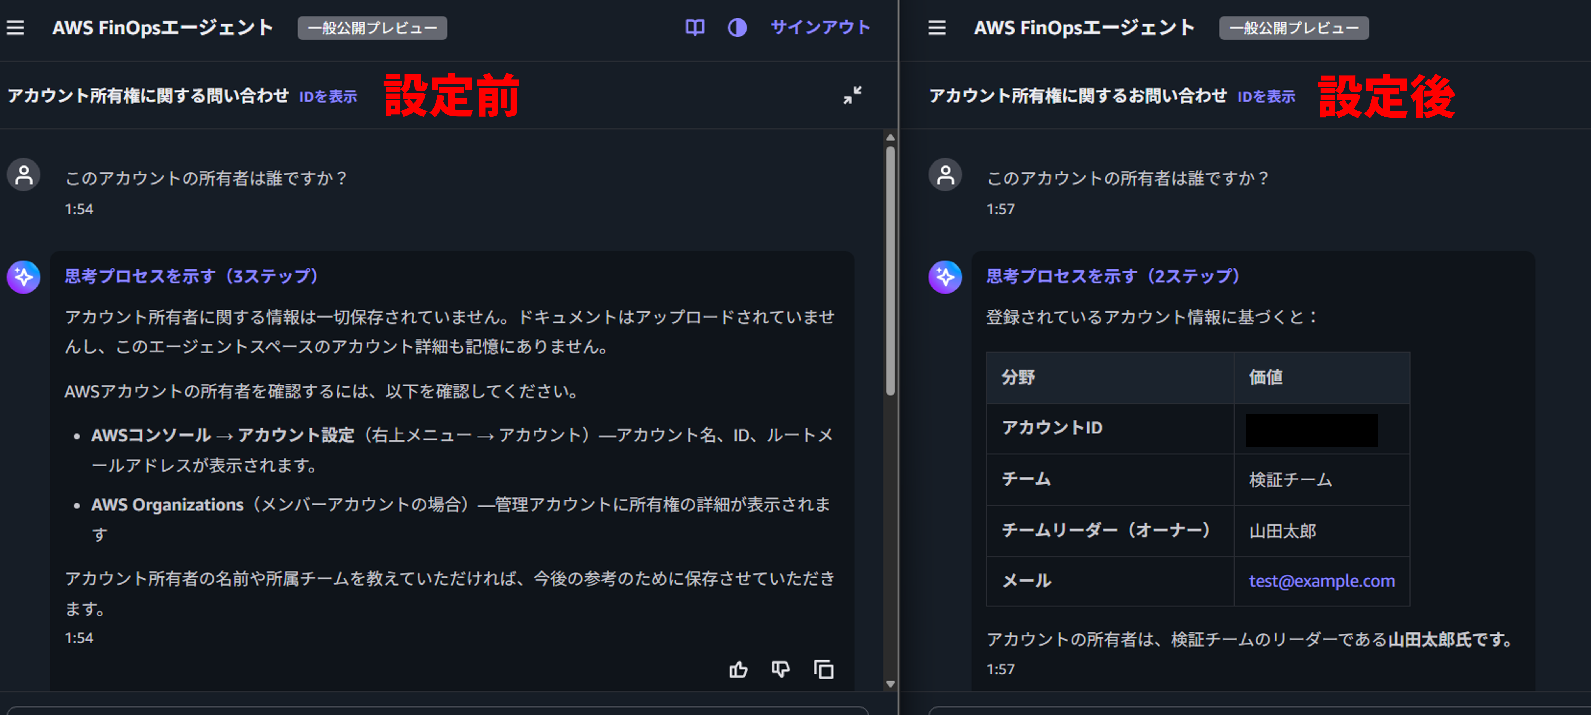The image size is (1591, 715).
Task: Click サインアウト link
Action: pos(820,28)
